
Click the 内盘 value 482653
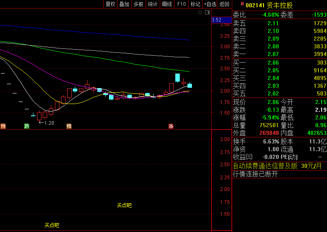(317, 133)
